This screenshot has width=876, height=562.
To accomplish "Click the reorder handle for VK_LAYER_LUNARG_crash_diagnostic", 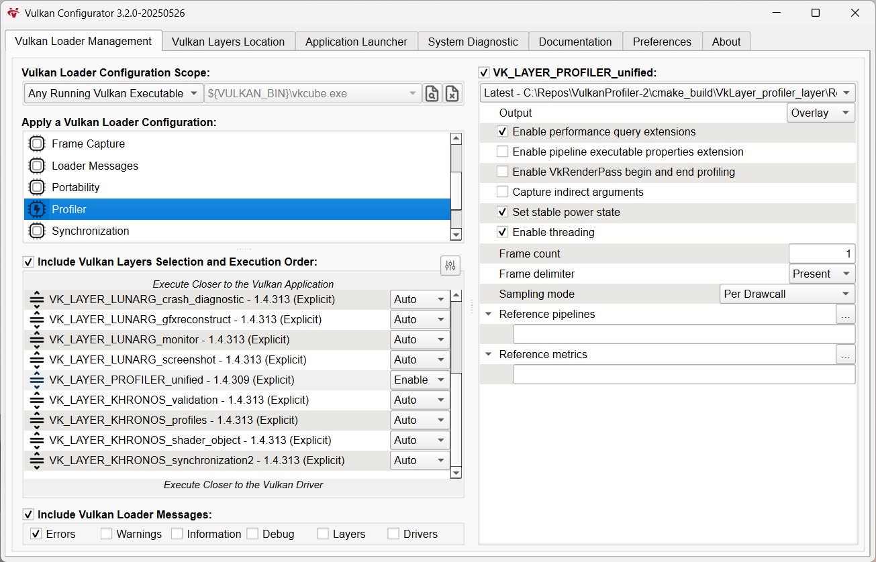I will (37, 299).
